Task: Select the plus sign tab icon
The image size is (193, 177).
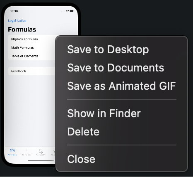Action: (27, 150)
